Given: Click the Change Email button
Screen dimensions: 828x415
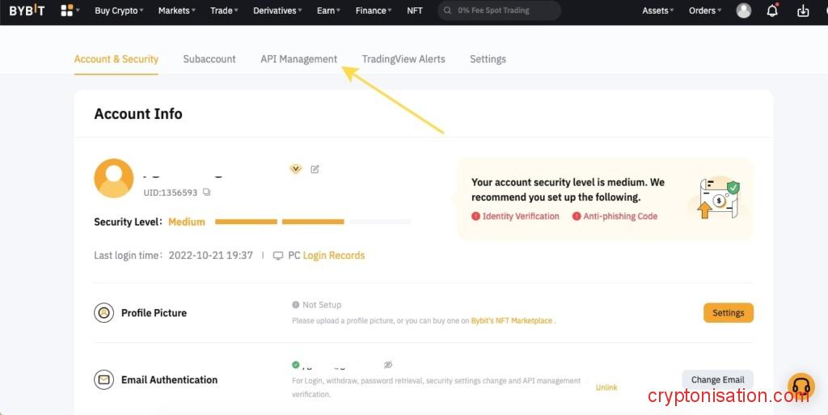Looking at the screenshot, I should point(718,379).
